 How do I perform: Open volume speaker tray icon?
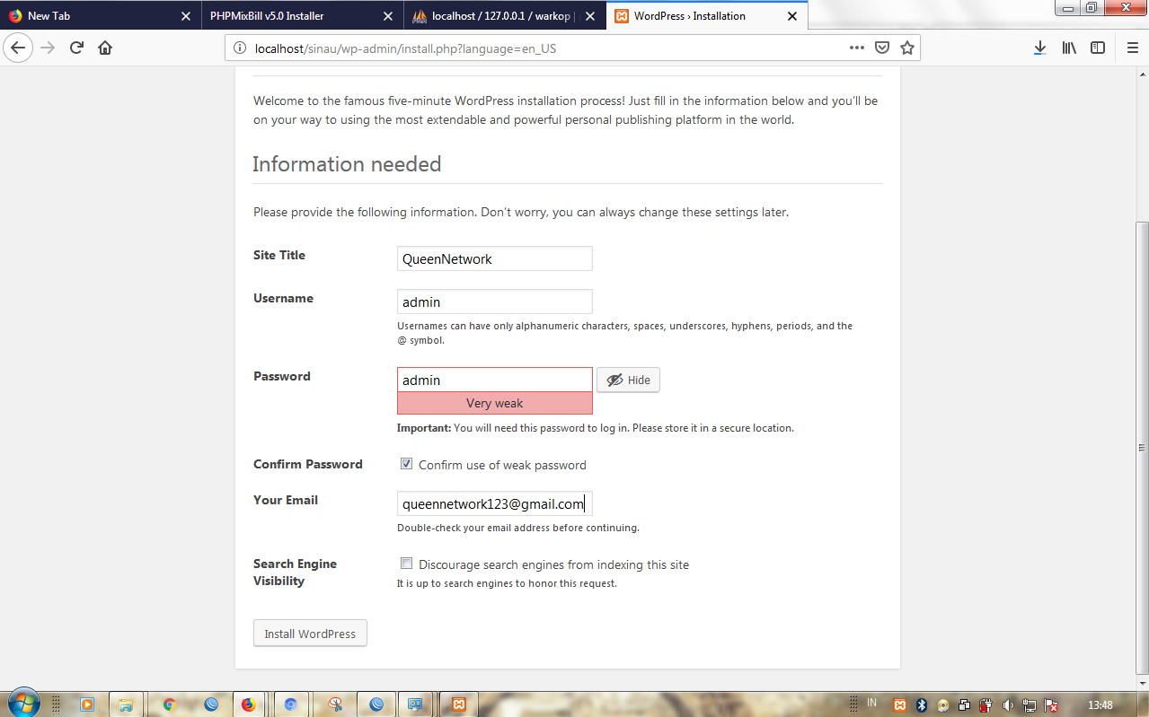pos(1008,704)
